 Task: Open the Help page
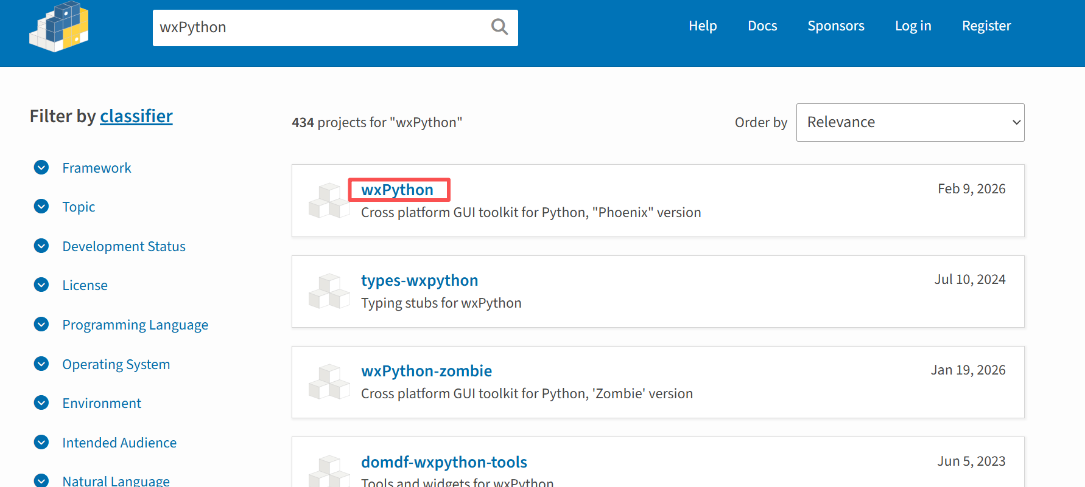coord(703,26)
